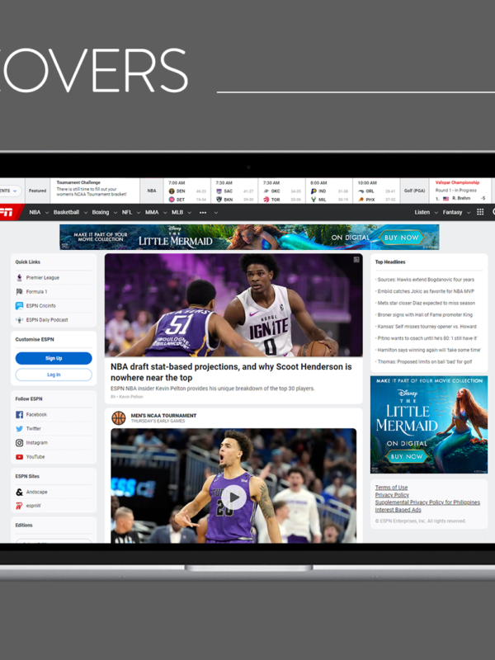The image size is (495, 660).
Task: Open 'Mets star closer Diaz' headline
Action: [426, 303]
